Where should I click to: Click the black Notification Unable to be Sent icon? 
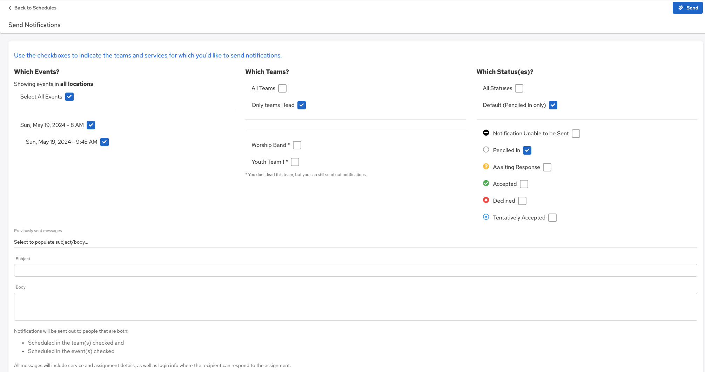pyautogui.click(x=486, y=133)
